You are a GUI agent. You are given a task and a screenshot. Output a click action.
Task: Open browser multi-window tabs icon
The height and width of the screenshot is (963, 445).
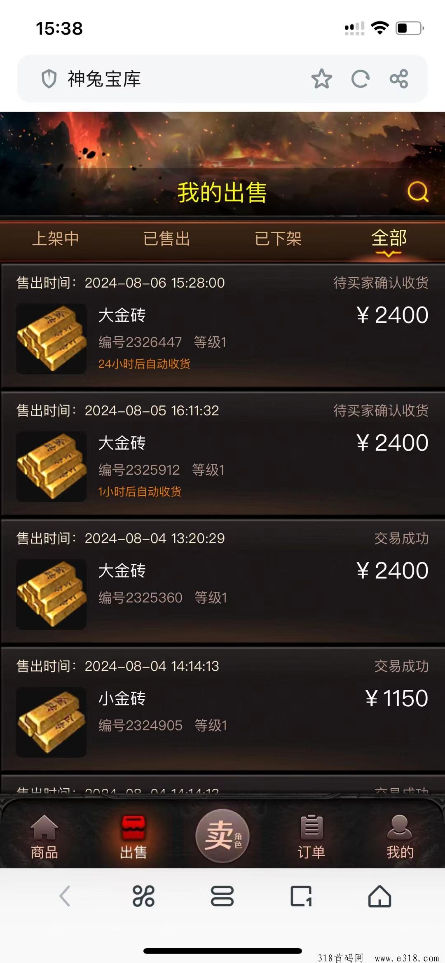pyautogui.click(x=301, y=896)
